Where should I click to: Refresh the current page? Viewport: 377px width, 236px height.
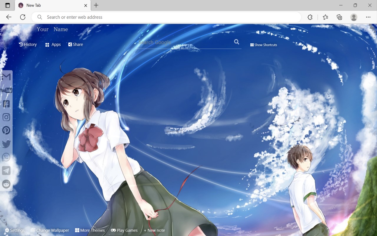tap(23, 17)
